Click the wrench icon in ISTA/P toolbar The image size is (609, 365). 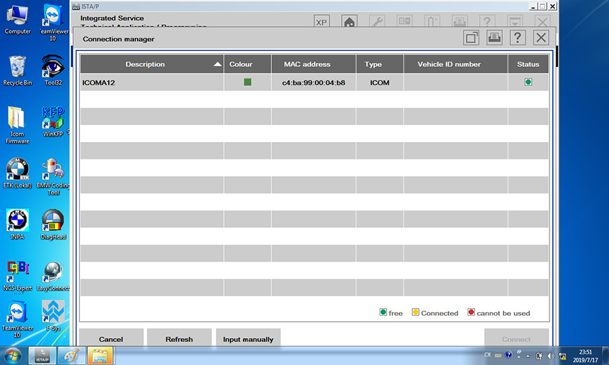[x=377, y=22]
